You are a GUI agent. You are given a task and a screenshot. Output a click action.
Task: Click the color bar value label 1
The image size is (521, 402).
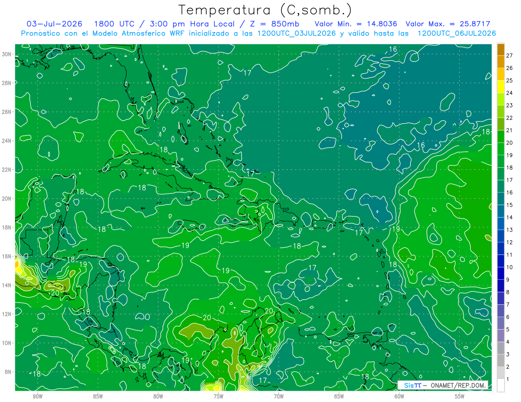pyautogui.click(x=508, y=379)
